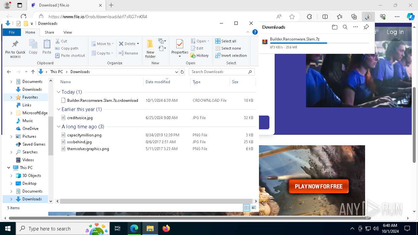
Task: Sort by Date modified column header
Action: point(167,82)
